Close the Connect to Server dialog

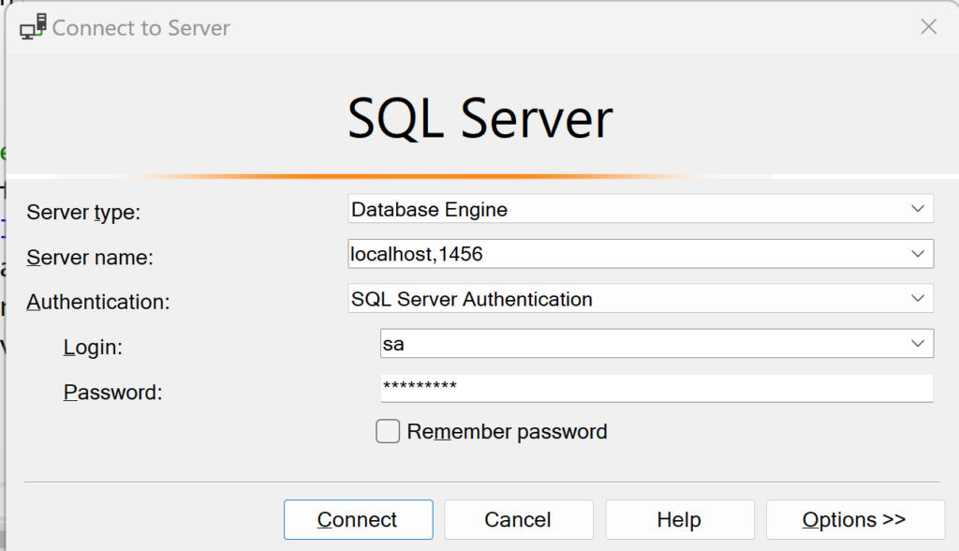click(x=928, y=27)
